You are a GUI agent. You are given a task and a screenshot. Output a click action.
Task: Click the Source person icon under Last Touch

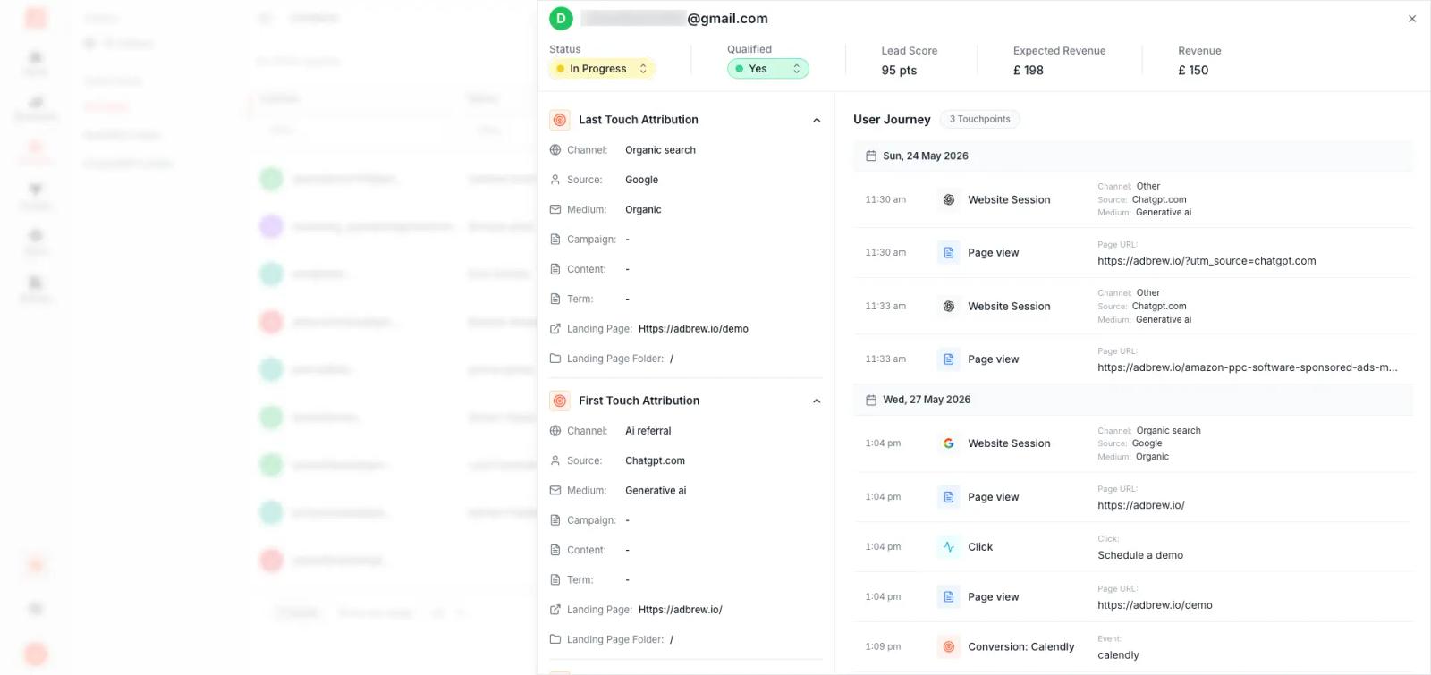tap(555, 180)
